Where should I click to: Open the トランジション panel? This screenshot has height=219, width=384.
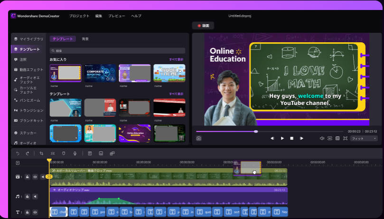pyautogui.click(x=28, y=111)
